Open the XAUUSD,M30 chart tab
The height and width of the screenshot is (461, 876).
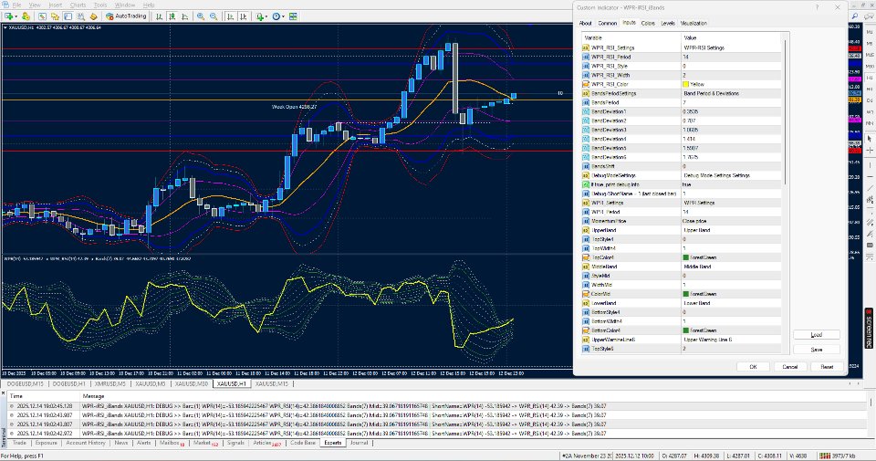pyautogui.click(x=193, y=383)
